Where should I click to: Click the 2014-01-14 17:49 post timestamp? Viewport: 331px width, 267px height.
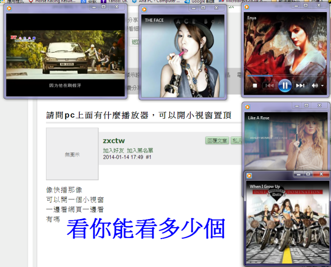click(123, 157)
